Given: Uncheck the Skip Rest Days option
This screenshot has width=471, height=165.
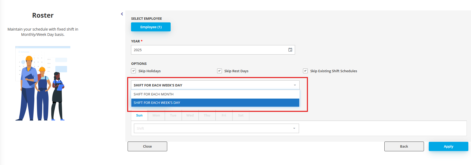Looking at the screenshot, I should pos(220,71).
